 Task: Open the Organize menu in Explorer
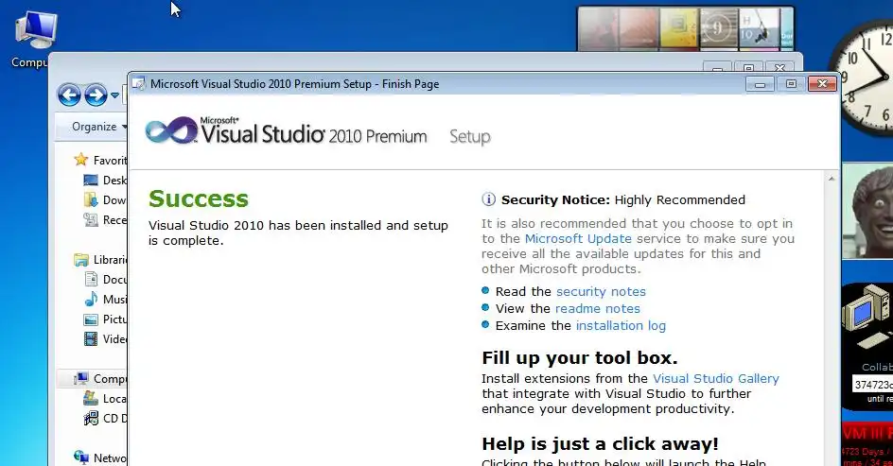pyautogui.click(x=98, y=127)
